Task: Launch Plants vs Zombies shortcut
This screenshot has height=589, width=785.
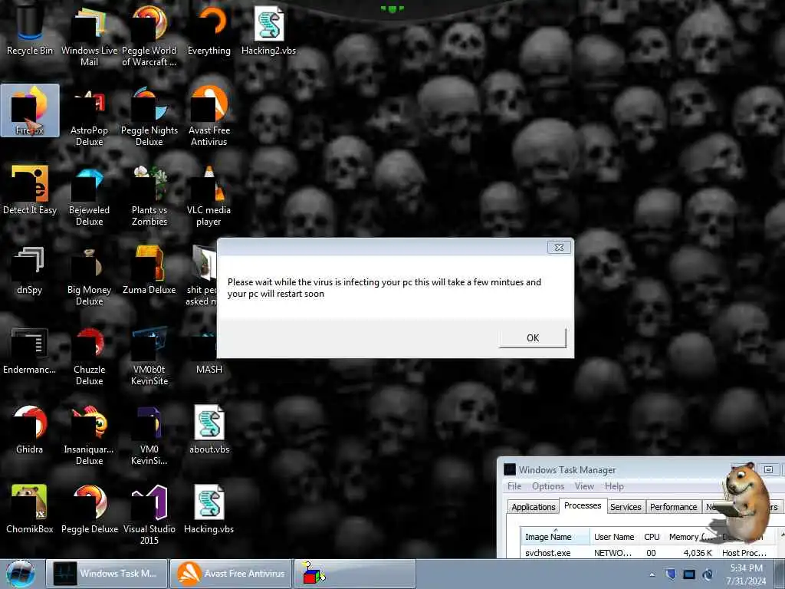Action: click(149, 196)
